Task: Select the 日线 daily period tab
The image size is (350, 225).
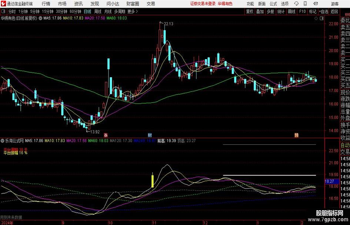Action: (87, 11)
